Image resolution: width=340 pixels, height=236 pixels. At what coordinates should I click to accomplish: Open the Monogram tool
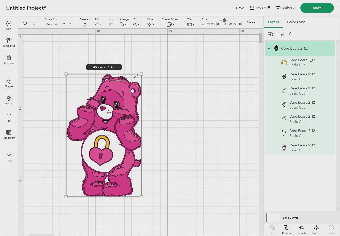tap(9, 134)
